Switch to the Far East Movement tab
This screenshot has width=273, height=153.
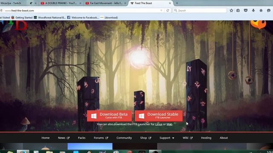click(x=105, y=3)
